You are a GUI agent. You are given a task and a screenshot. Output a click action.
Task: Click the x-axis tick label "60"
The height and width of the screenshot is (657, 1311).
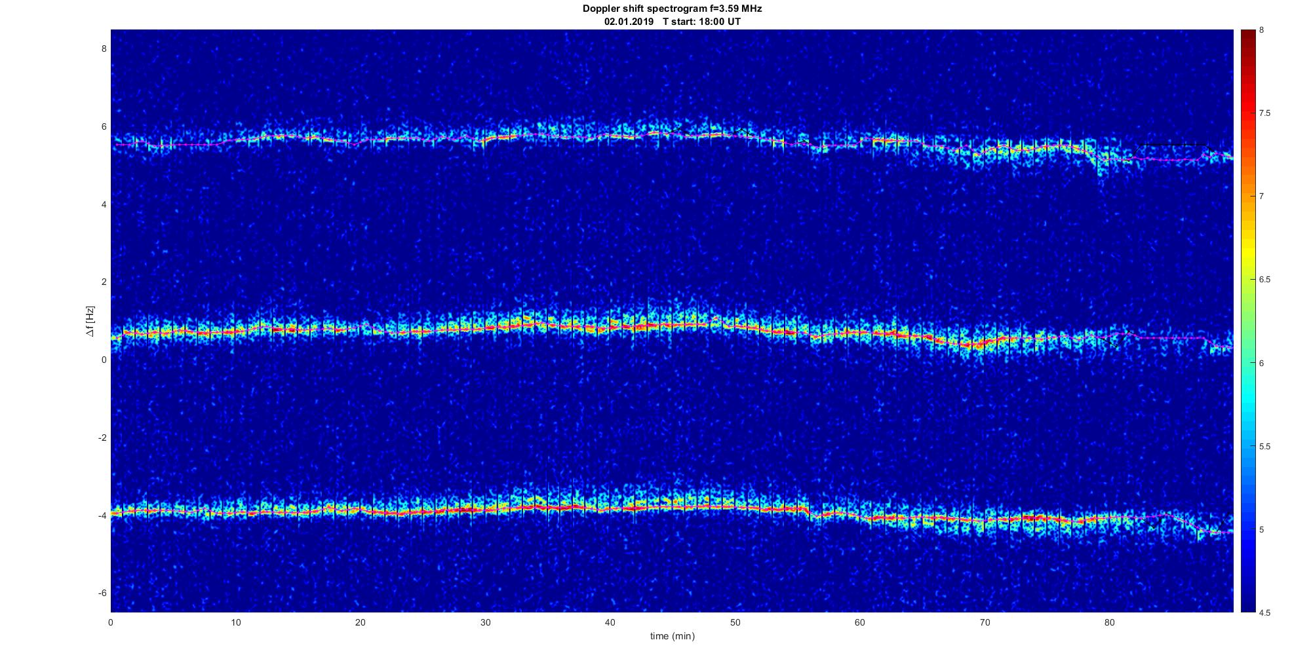point(860,622)
